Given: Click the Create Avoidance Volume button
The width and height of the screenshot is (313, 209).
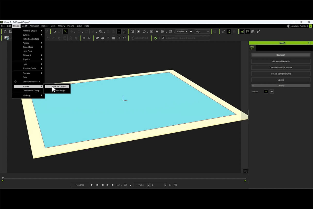Looking at the screenshot, I should pos(281,68).
